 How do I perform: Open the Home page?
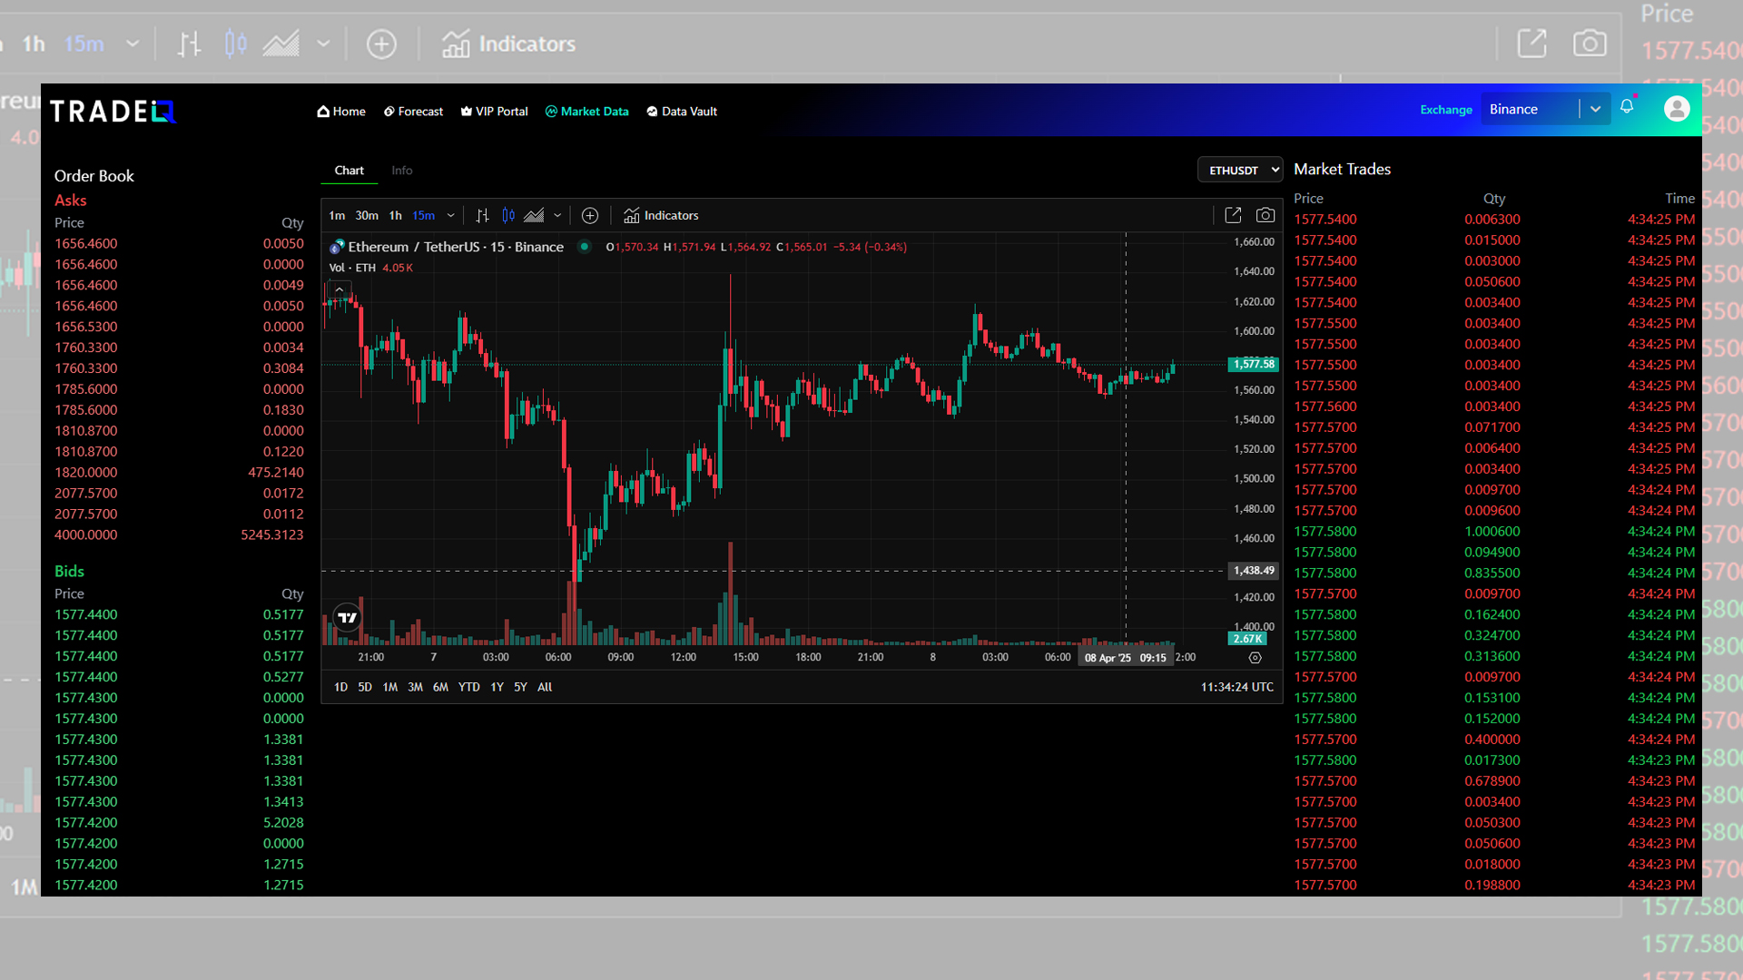tap(341, 112)
